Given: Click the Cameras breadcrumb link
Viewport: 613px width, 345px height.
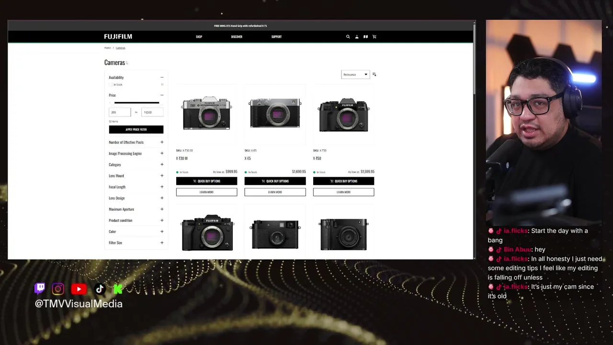Looking at the screenshot, I should click(120, 48).
